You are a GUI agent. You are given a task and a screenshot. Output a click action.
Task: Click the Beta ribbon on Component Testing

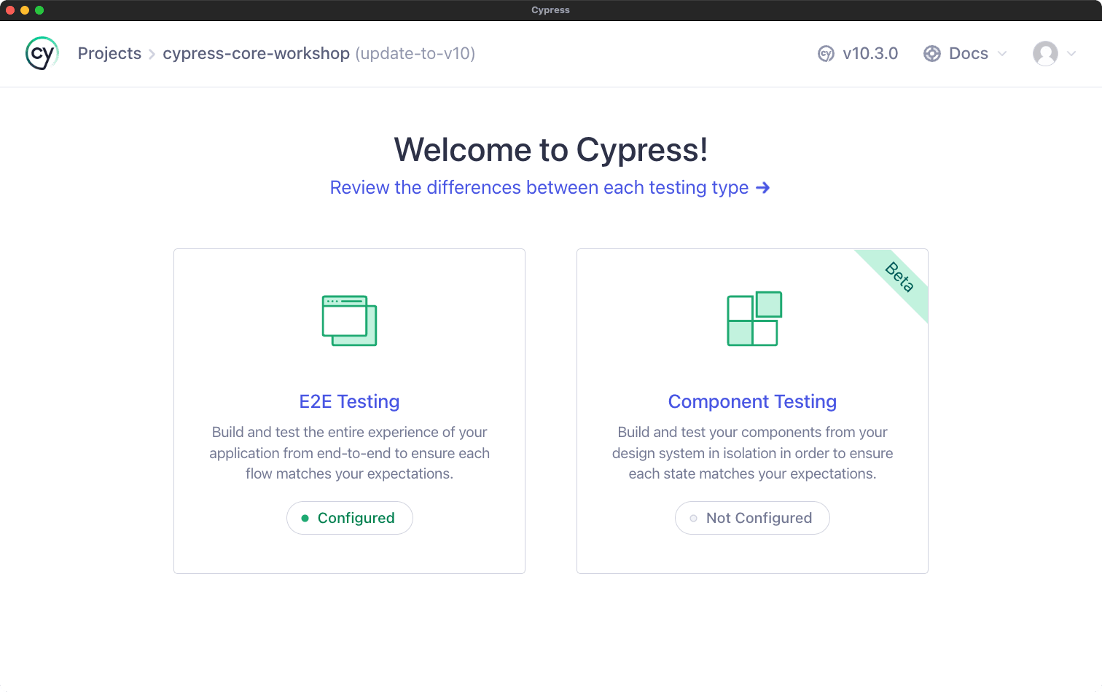(x=899, y=278)
